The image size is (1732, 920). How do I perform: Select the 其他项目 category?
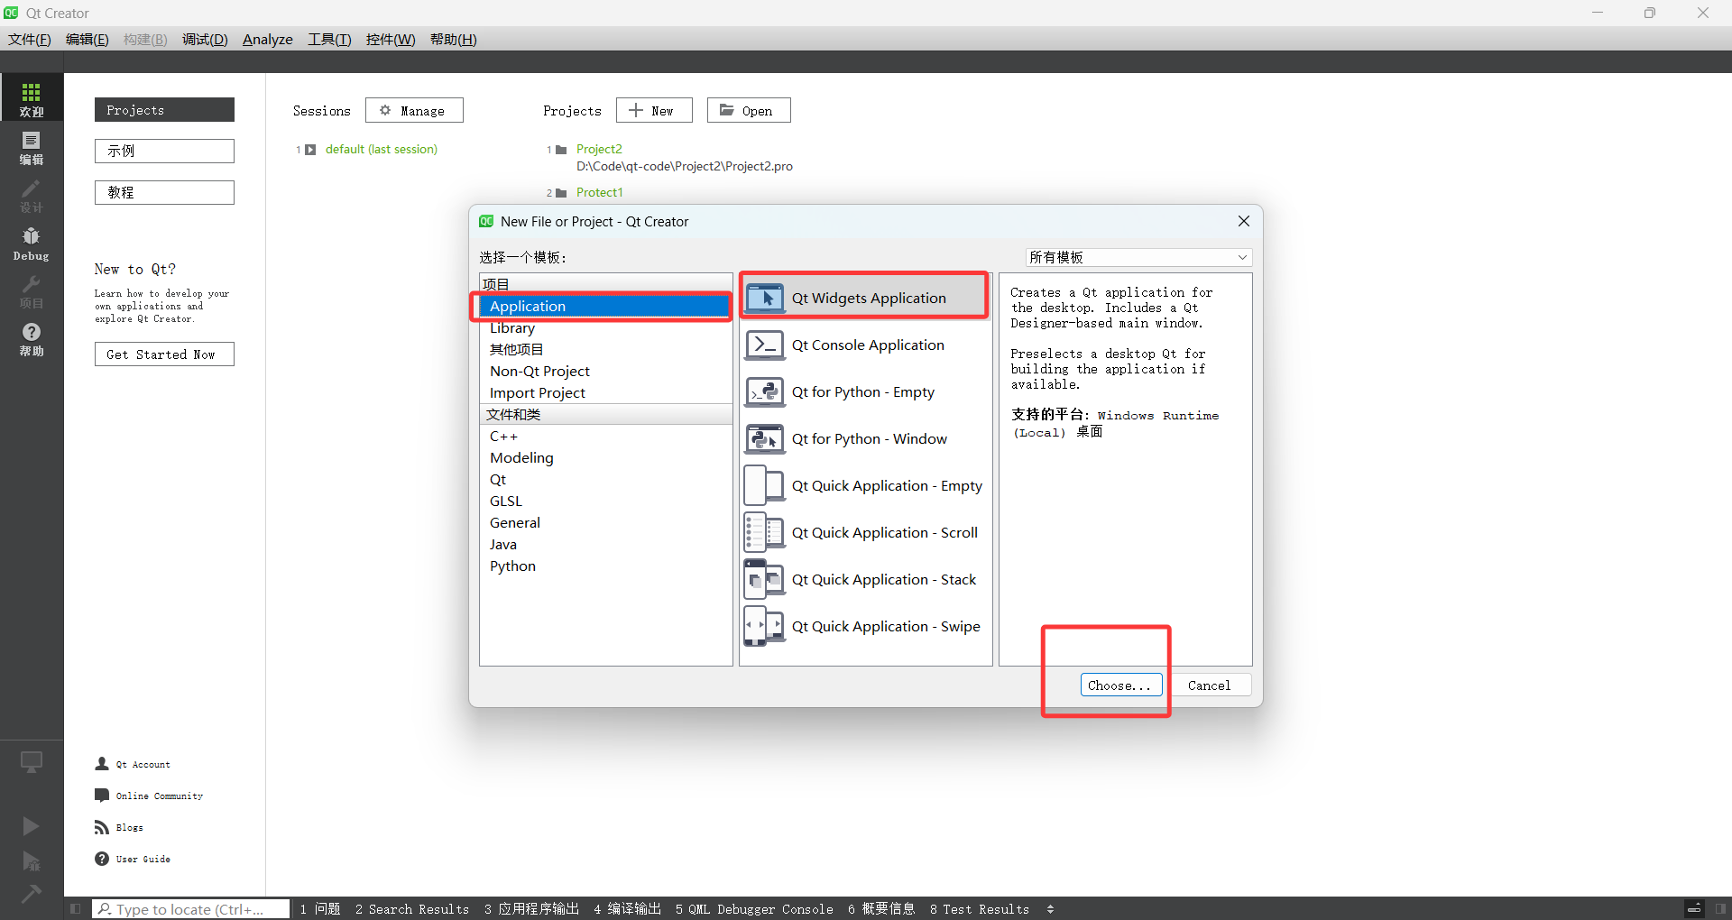[605, 349]
